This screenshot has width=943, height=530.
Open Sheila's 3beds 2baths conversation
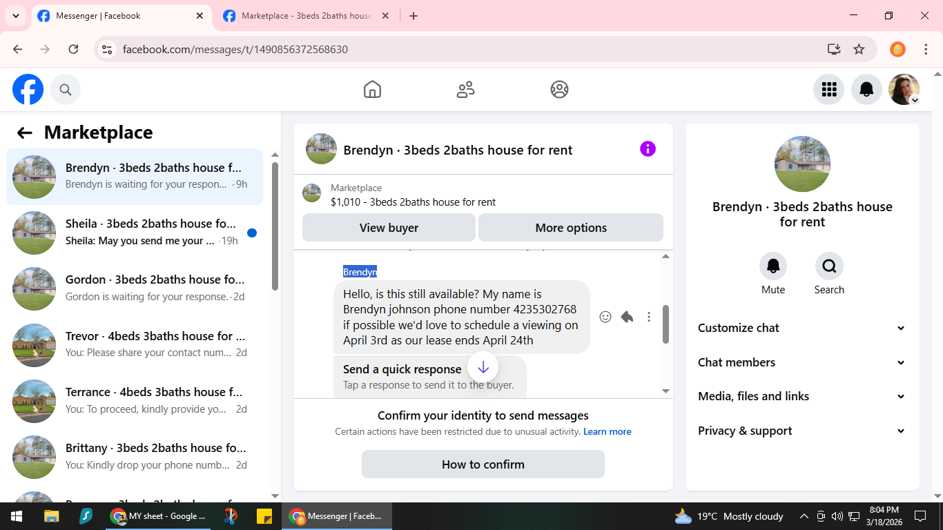135,233
